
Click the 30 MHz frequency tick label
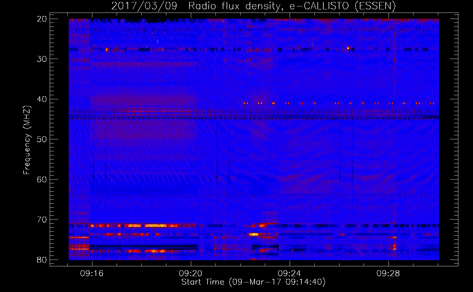tap(42, 59)
